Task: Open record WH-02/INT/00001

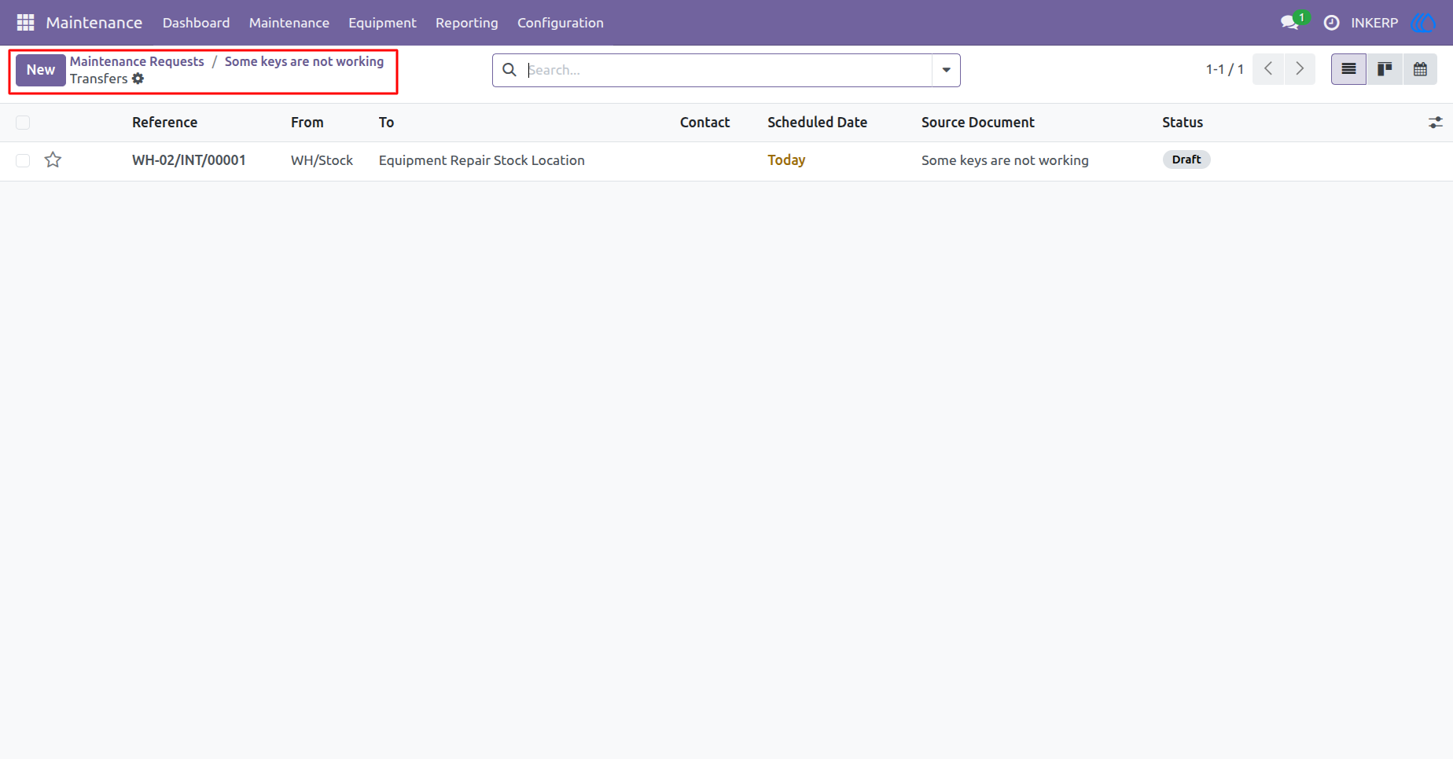Action: [x=189, y=160]
